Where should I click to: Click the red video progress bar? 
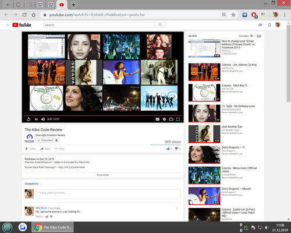point(102,115)
